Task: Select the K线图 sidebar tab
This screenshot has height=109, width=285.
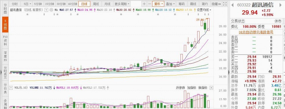Action: click(5, 25)
